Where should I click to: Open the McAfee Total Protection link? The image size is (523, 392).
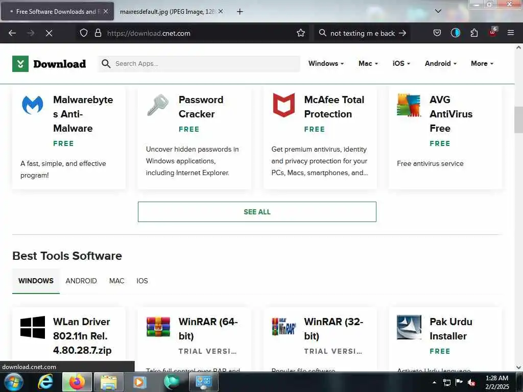coord(334,107)
